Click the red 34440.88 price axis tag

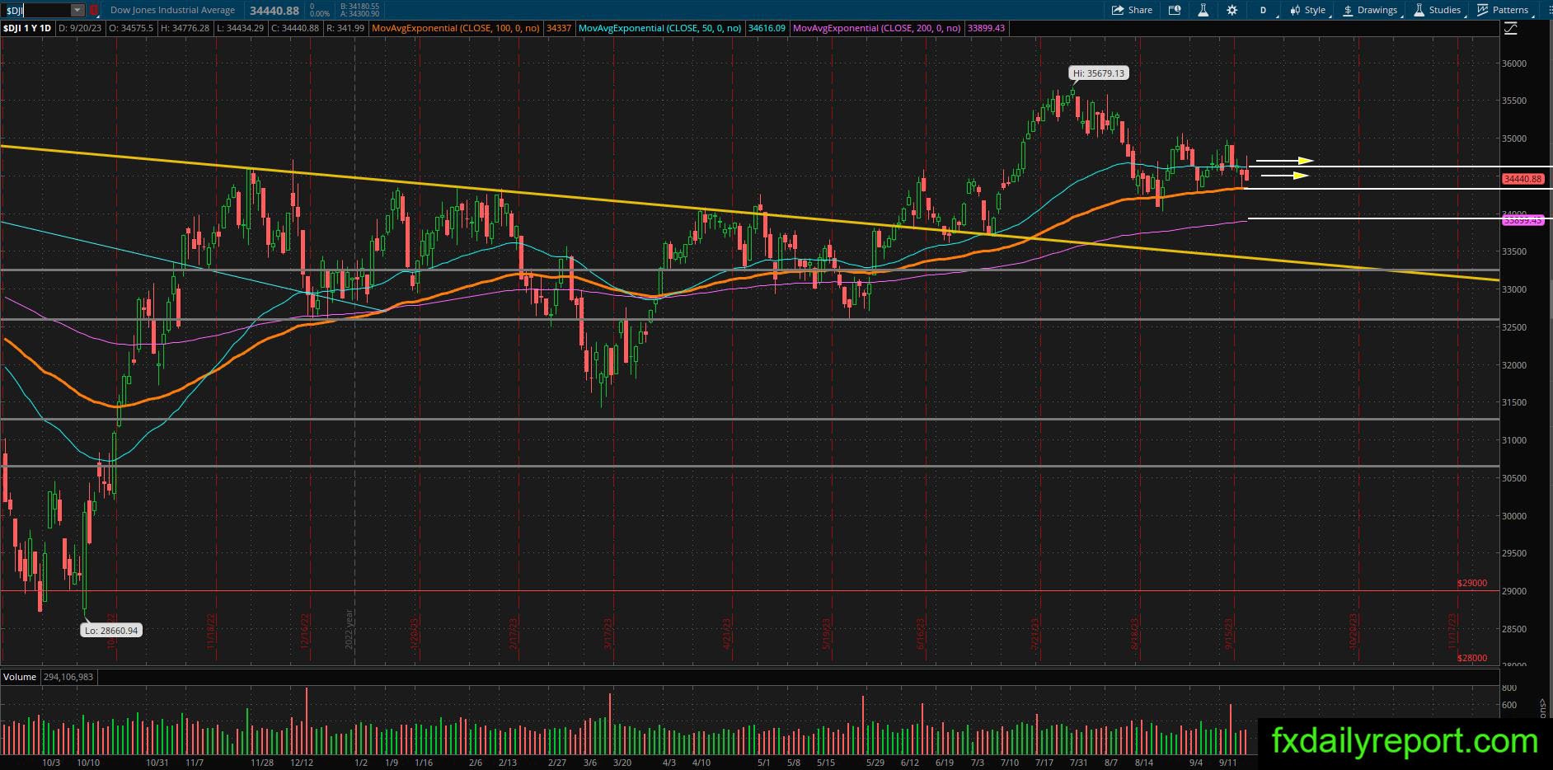pyautogui.click(x=1522, y=179)
